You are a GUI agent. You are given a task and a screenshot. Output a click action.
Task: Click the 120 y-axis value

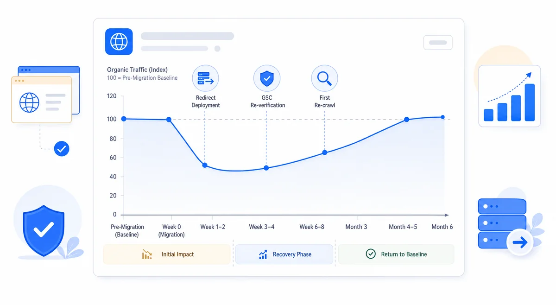coord(112,96)
